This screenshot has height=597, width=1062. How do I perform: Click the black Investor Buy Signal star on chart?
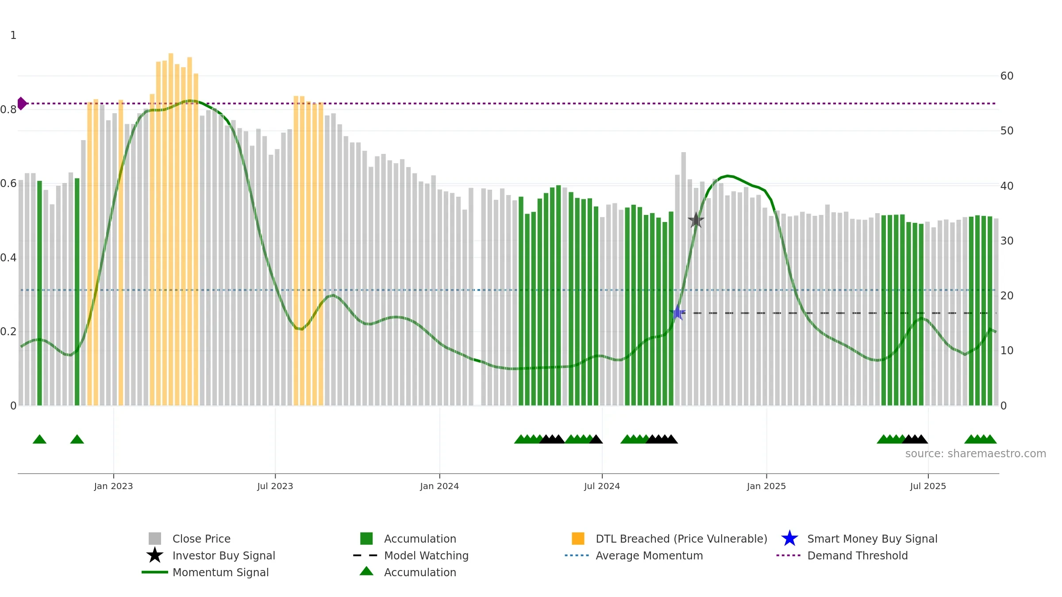click(x=696, y=220)
